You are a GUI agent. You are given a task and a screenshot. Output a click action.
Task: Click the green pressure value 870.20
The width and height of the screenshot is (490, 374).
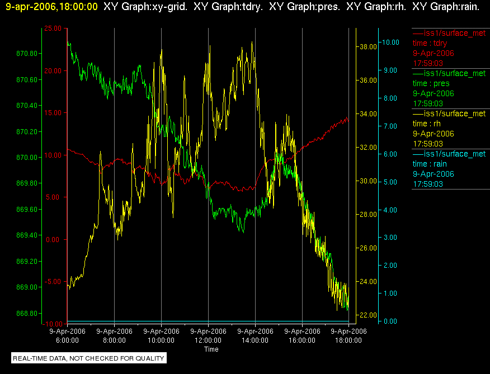click(26, 131)
